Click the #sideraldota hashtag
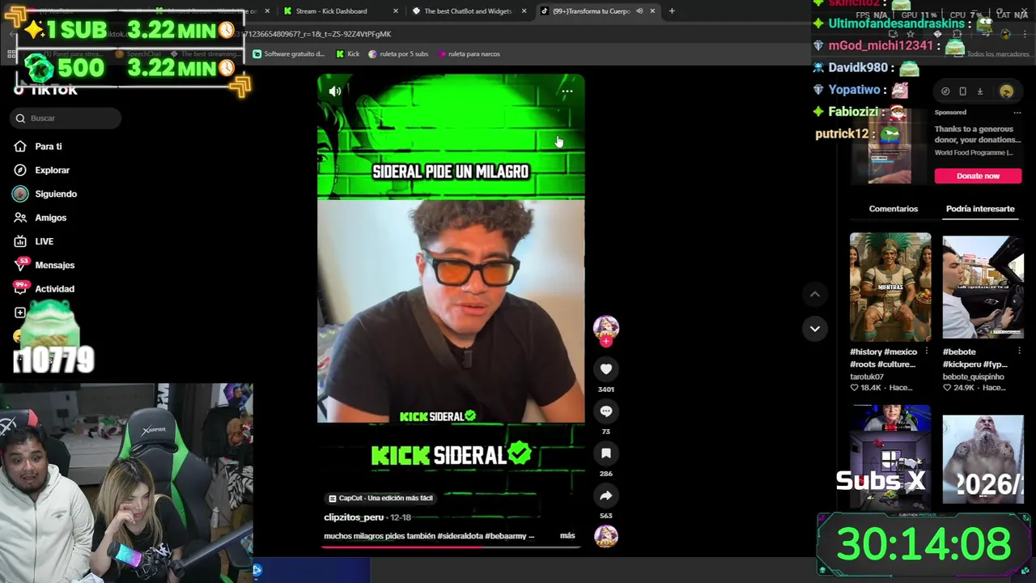The width and height of the screenshot is (1036, 583). pyautogui.click(x=460, y=536)
